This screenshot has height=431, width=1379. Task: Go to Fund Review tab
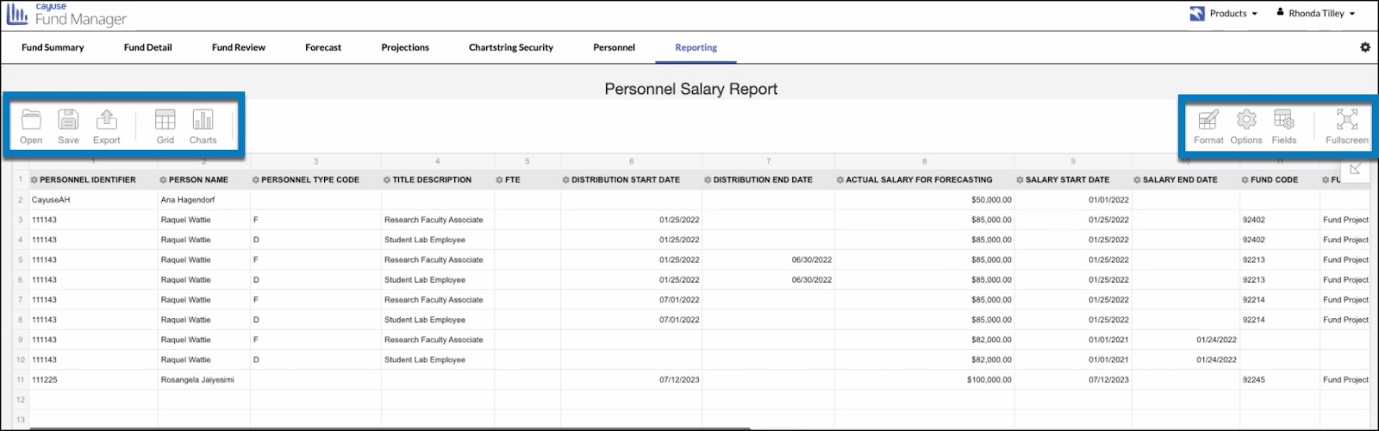pos(239,47)
